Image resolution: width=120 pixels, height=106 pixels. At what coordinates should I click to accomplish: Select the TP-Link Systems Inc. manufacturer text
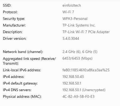[x=79, y=25]
